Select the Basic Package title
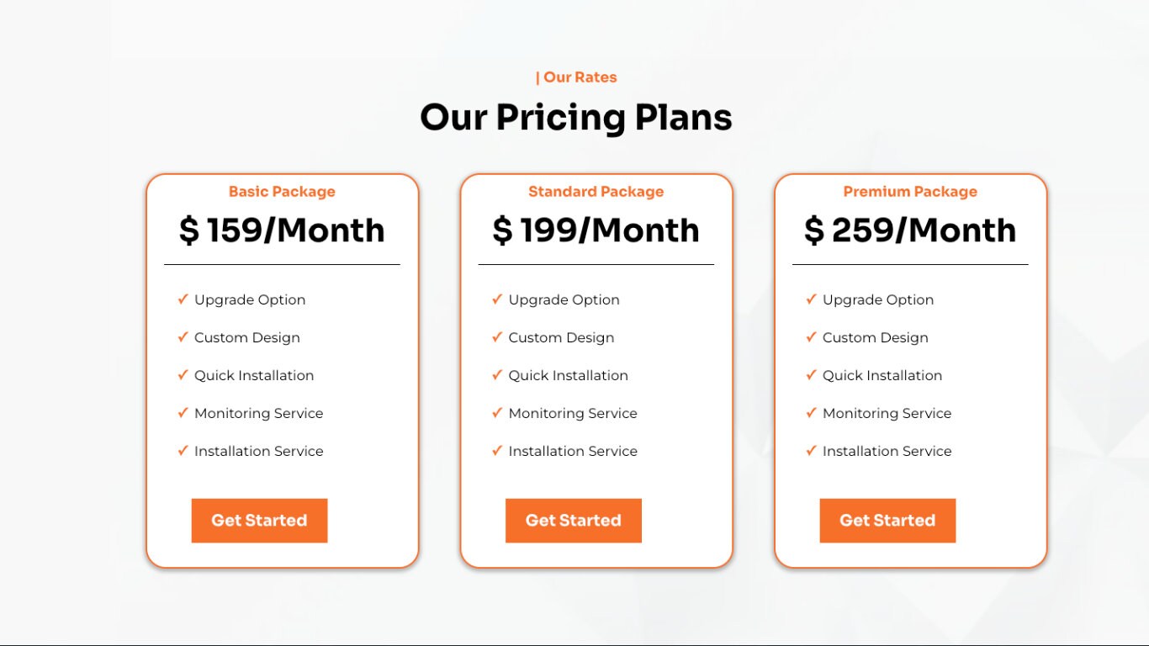Viewport: 1149px width, 646px height. coord(282,192)
